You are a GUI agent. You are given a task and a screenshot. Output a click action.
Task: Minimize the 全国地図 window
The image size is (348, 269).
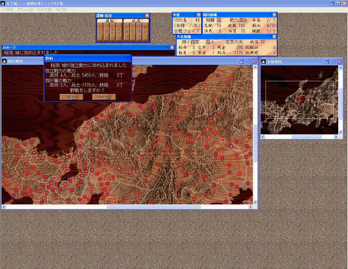[327, 62]
